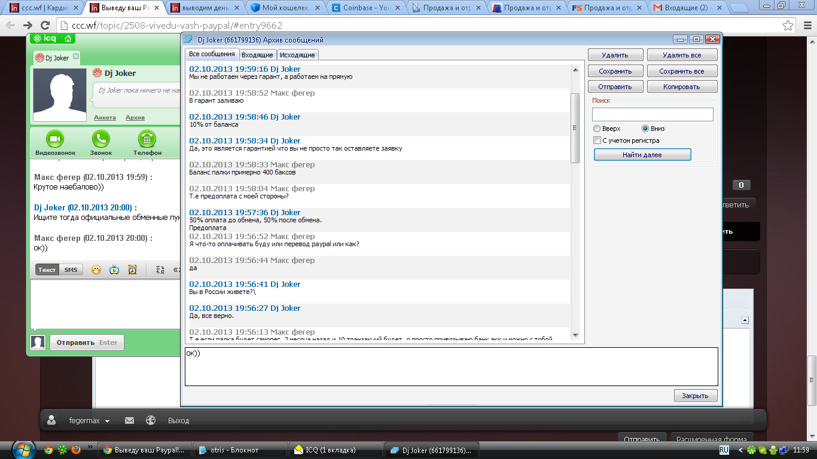
Task: Click the Сохранить все button
Action: [x=681, y=71]
